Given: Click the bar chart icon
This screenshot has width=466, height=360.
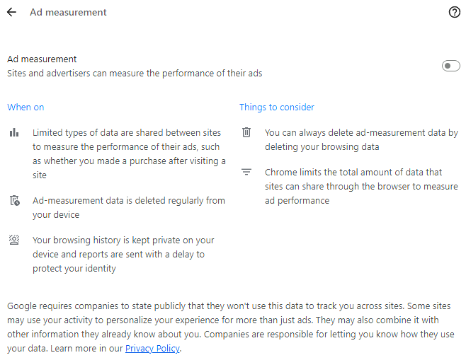Looking at the screenshot, I should (14, 132).
